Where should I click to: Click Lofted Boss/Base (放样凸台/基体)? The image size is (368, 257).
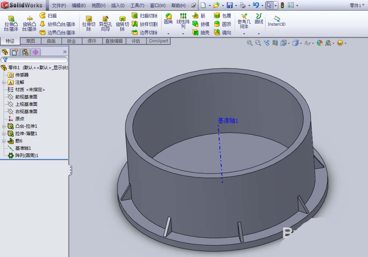tap(57, 24)
